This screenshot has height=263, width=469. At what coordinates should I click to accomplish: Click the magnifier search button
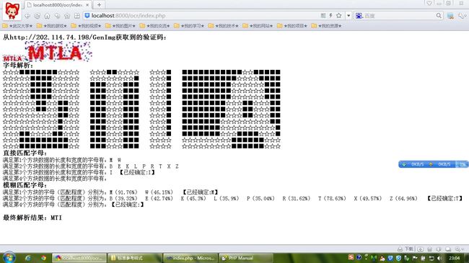tap(439, 16)
